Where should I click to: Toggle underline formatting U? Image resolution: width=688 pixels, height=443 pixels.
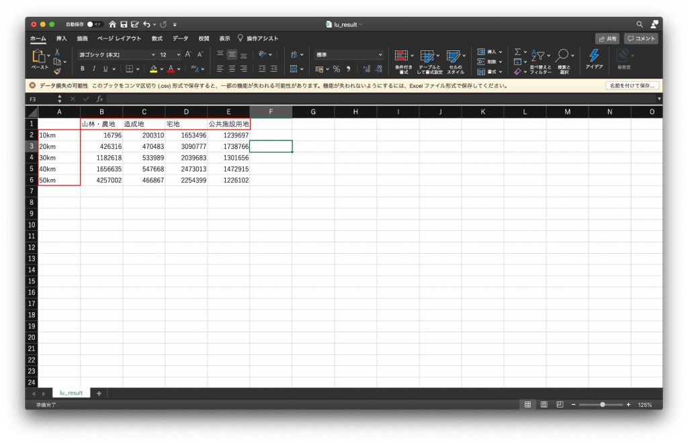[x=105, y=68]
